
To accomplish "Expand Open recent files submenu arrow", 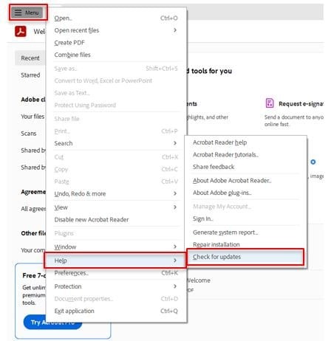I will coord(175,30).
